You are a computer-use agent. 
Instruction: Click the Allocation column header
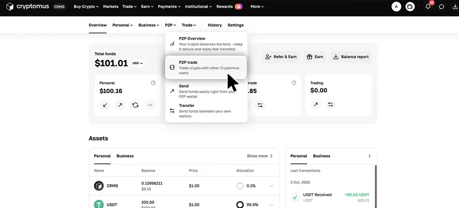(245, 171)
